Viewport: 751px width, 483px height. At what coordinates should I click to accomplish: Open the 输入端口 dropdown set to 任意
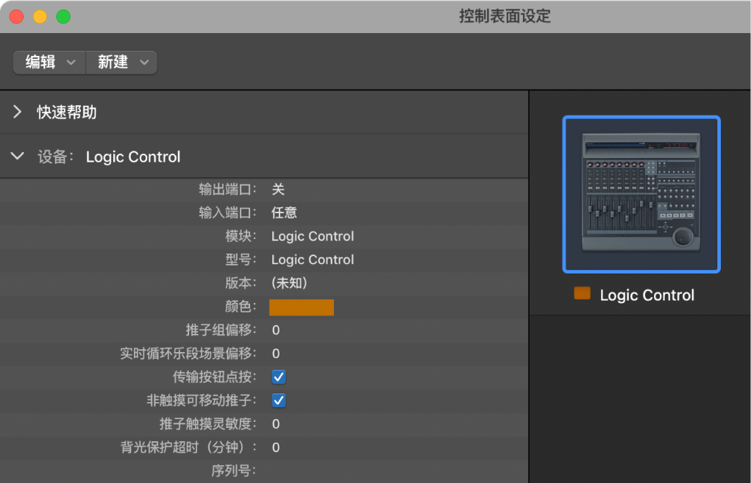tap(285, 212)
